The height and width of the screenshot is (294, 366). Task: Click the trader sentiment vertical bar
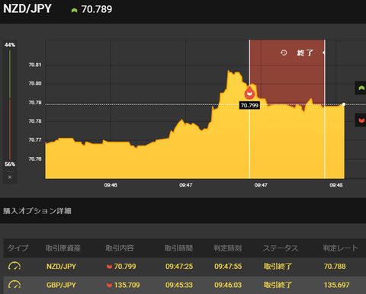click(10, 105)
